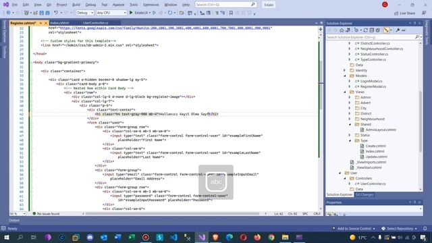This screenshot has height=243, width=432.
Task: Open Microsoft Edge from taskbar
Action: (230, 237)
